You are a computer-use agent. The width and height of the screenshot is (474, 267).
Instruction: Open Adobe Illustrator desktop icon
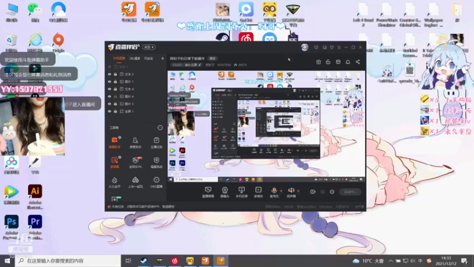tap(35, 197)
